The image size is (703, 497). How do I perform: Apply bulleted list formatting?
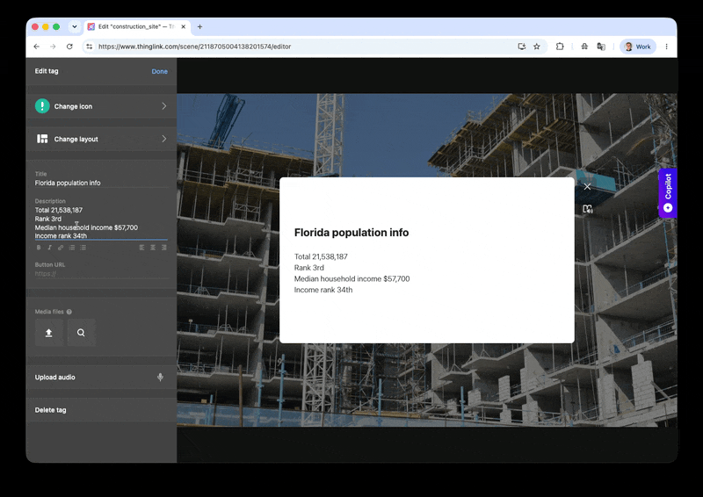[x=83, y=248]
